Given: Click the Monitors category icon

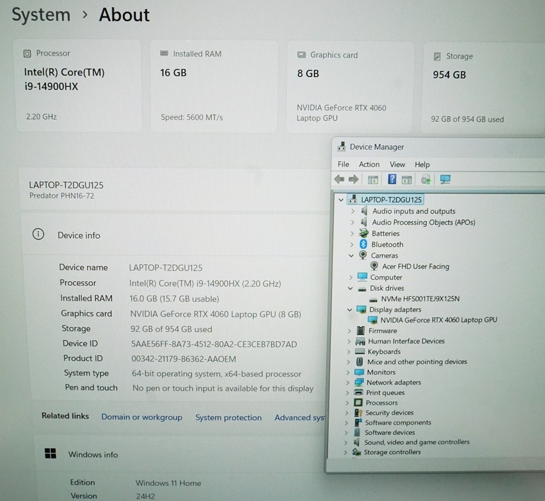Looking at the screenshot, I should click(x=359, y=372).
